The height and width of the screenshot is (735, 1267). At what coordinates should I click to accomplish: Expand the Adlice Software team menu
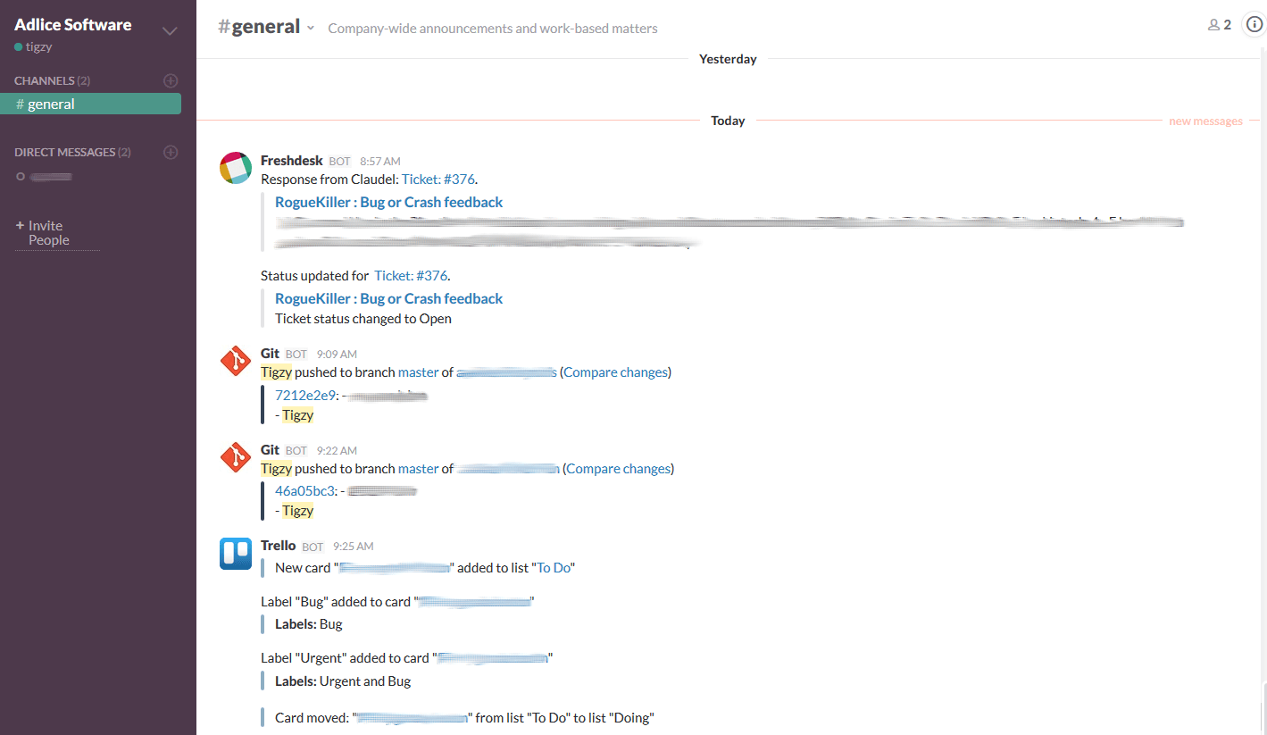pyautogui.click(x=169, y=31)
